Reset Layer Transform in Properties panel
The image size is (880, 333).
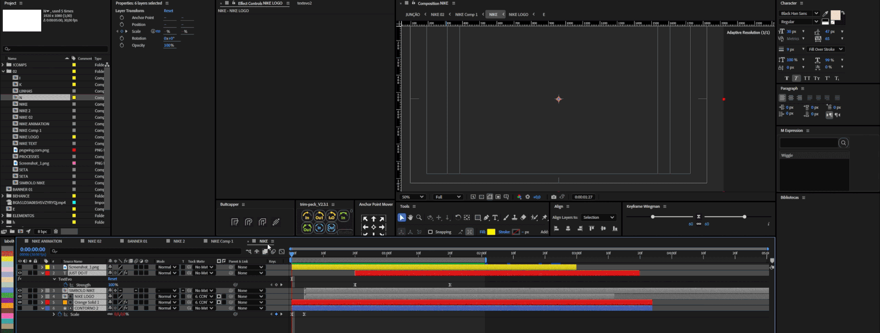pyautogui.click(x=169, y=11)
